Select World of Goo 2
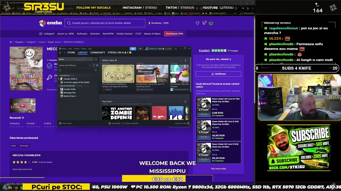The image size is (341, 191). tap(70, 96)
